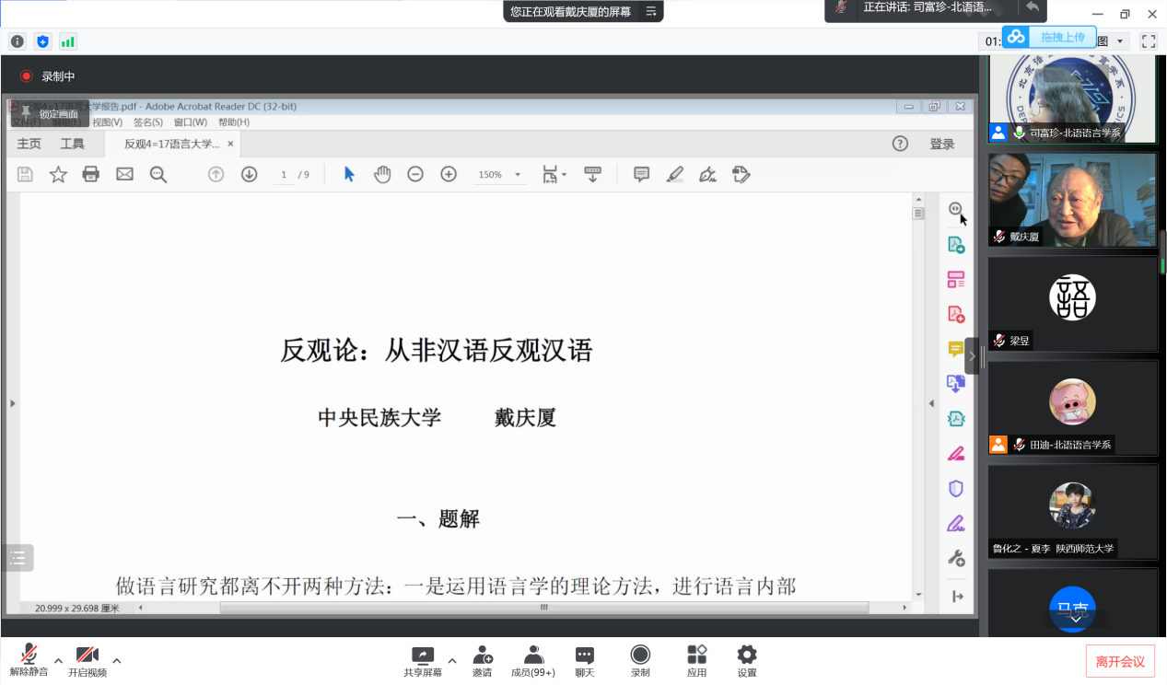Check the network signal strength icon
This screenshot has height=685, width=1167.
point(68,41)
